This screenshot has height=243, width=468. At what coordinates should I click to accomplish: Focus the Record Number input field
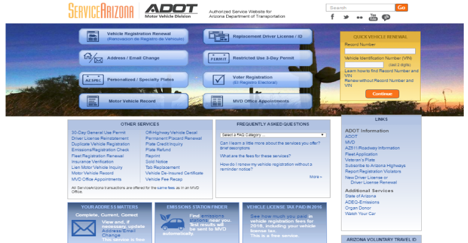pos(379,51)
